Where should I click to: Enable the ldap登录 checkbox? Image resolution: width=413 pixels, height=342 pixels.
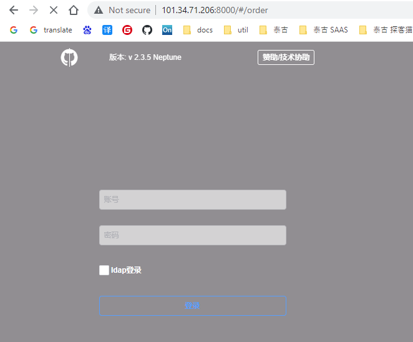104,270
